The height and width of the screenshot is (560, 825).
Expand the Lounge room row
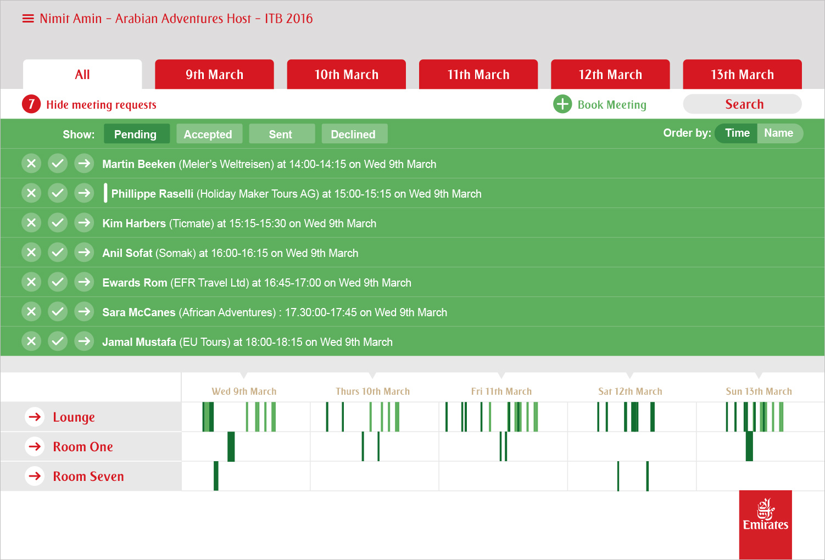(35, 417)
